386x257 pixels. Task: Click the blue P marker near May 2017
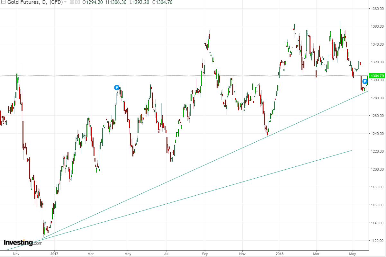(x=117, y=87)
